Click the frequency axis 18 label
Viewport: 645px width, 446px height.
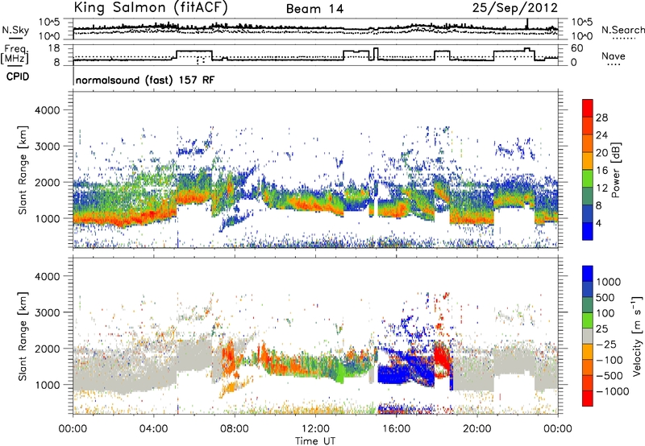tap(53, 48)
